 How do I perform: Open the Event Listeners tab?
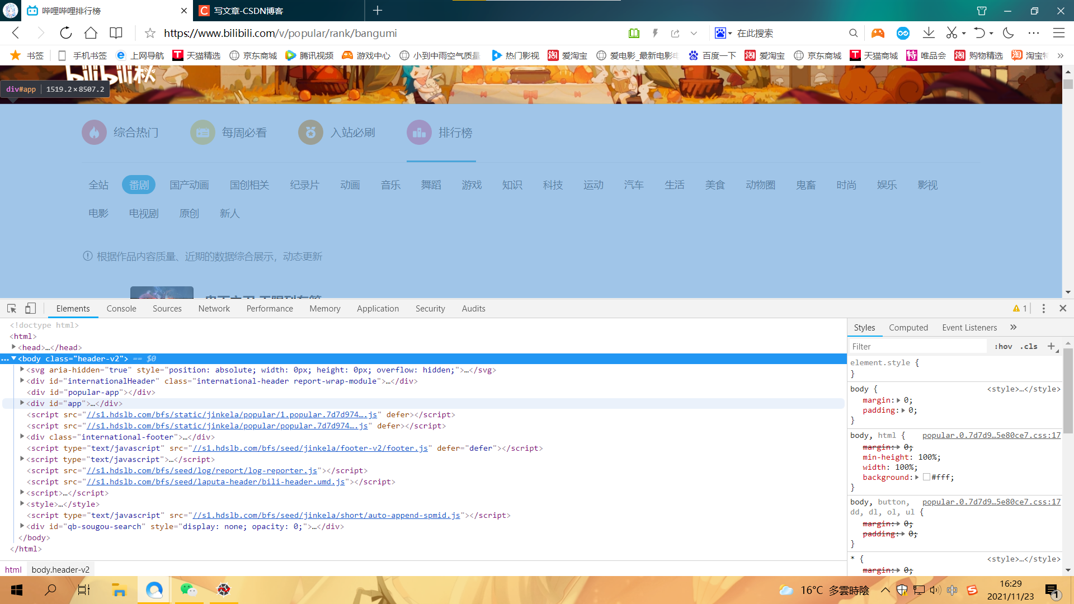tap(969, 327)
